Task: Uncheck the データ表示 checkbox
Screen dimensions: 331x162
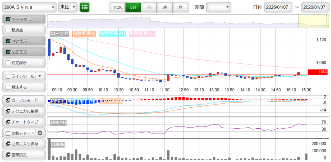Action: coord(8,19)
